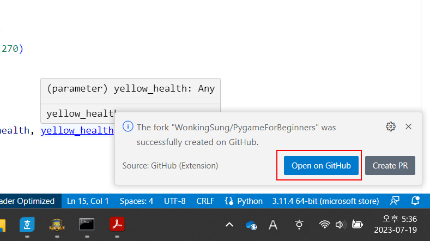Open the Hancom blue taskbar icon
This screenshot has height=241, width=430.
click(x=27, y=225)
